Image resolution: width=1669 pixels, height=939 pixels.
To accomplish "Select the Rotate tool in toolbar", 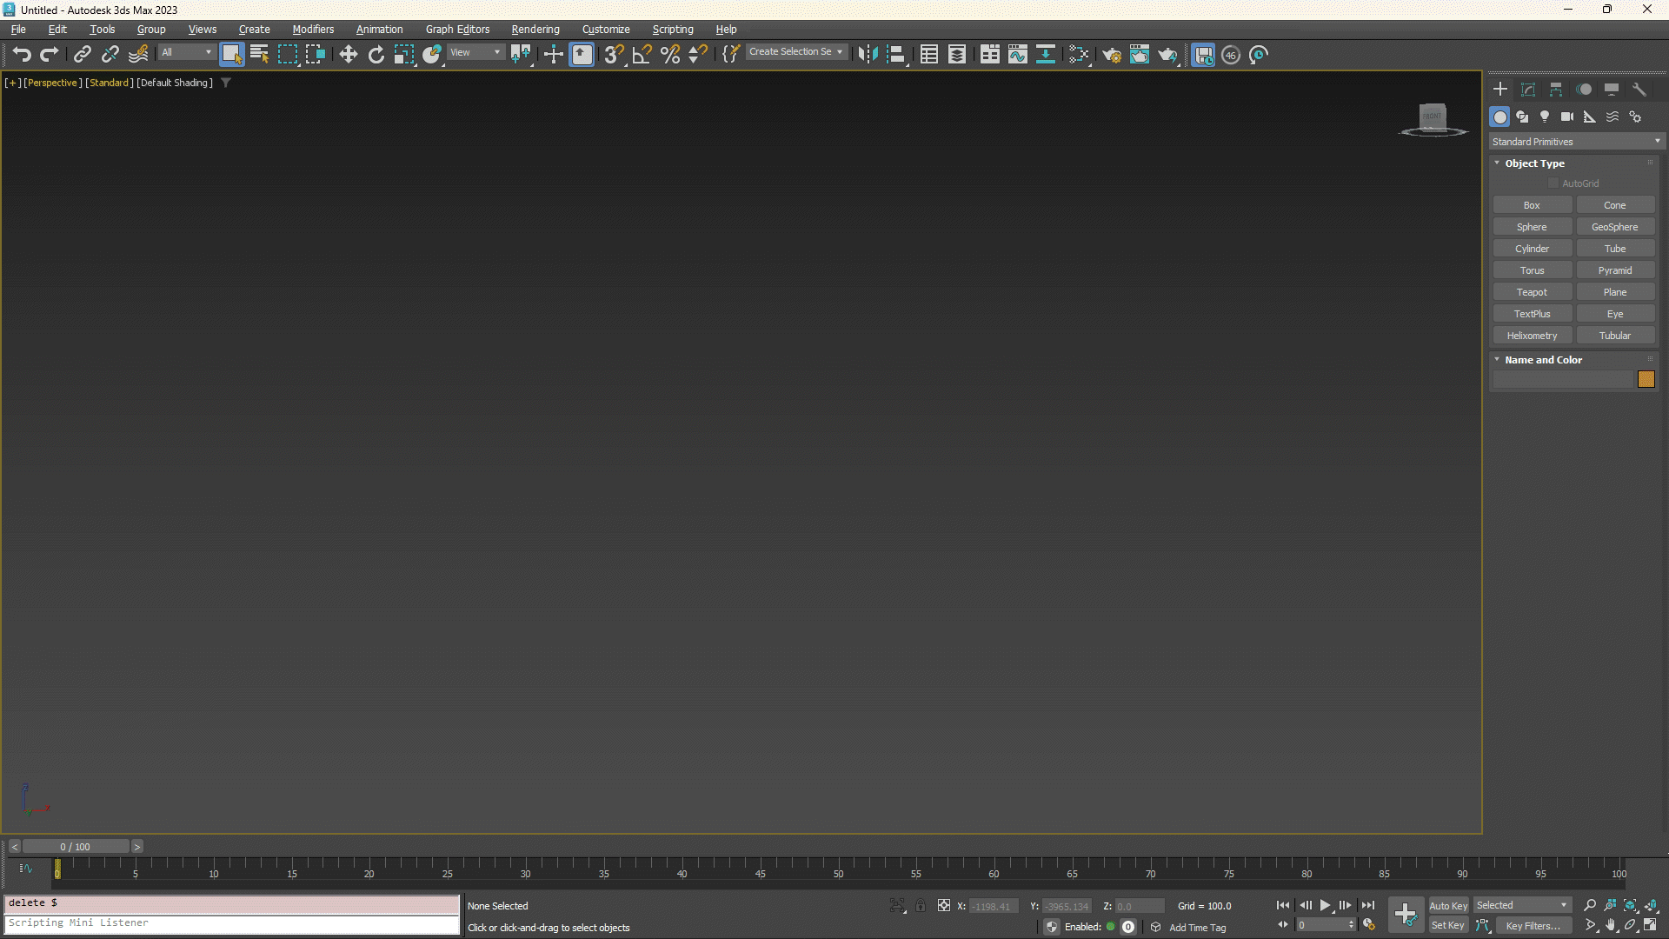I will [x=376, y=55].
